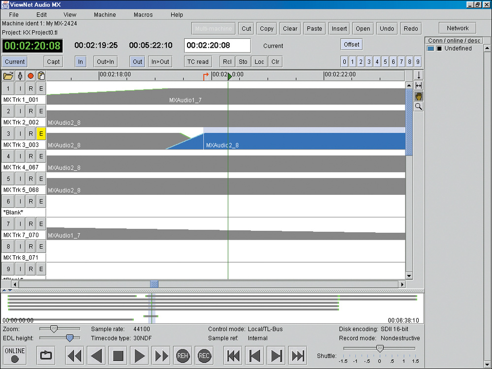This screenshot has width=492, height=369.
Task: Click the timeline scroll right arrow
Action: (x=402, y=284)
